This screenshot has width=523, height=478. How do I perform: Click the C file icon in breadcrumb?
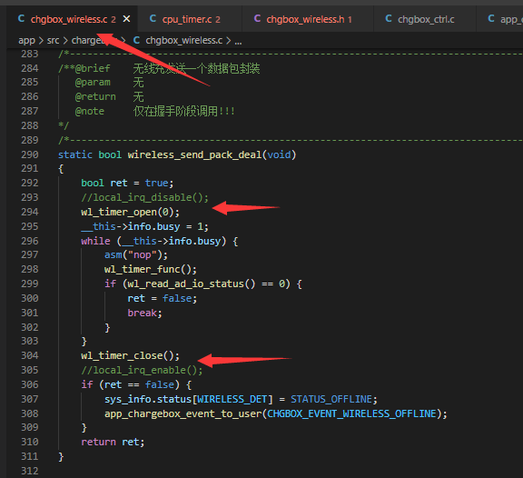[136, 40]
